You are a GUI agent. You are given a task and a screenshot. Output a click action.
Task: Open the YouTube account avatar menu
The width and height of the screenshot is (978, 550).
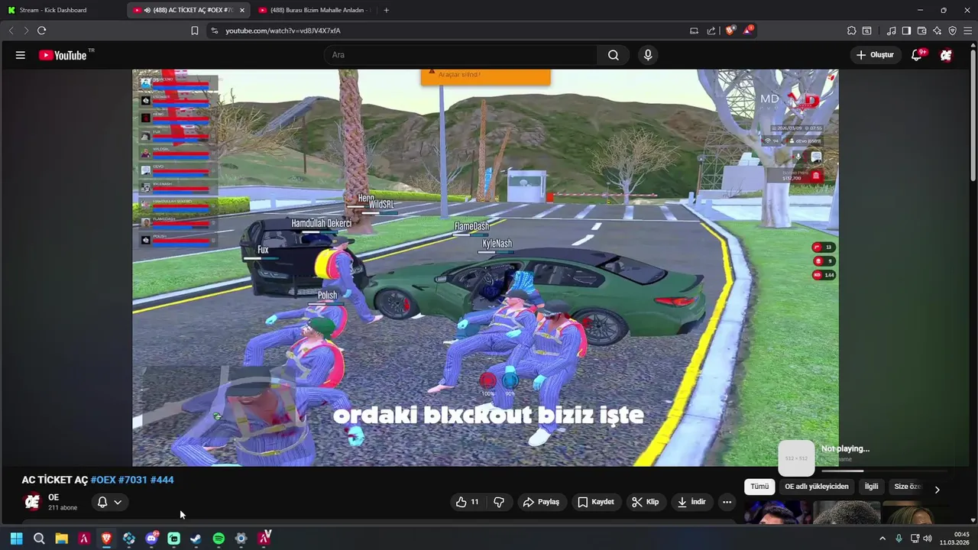tap(946, 55)
